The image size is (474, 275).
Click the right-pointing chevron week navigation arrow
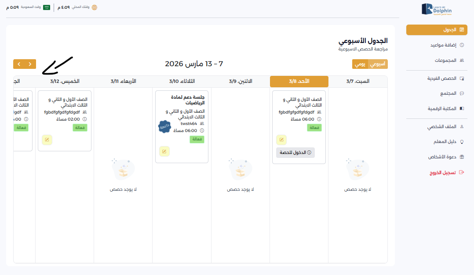pos(30,64)
